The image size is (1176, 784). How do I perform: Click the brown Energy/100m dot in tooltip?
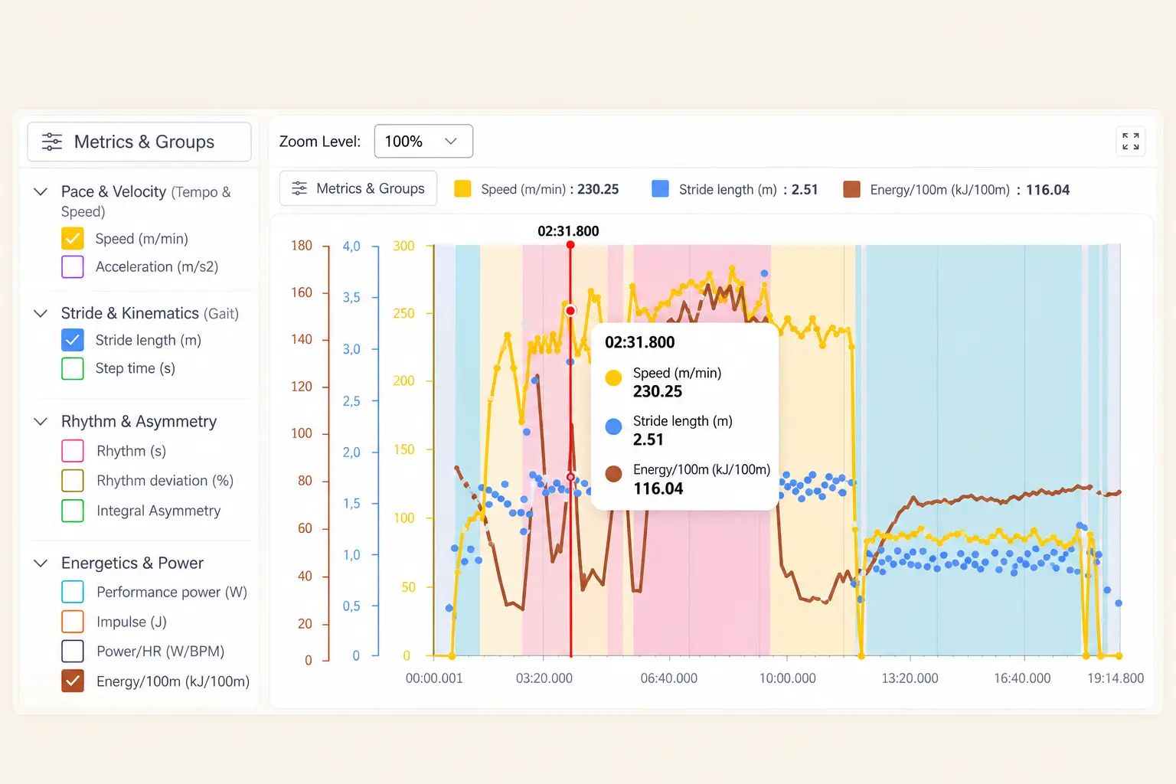click(613, 474)
